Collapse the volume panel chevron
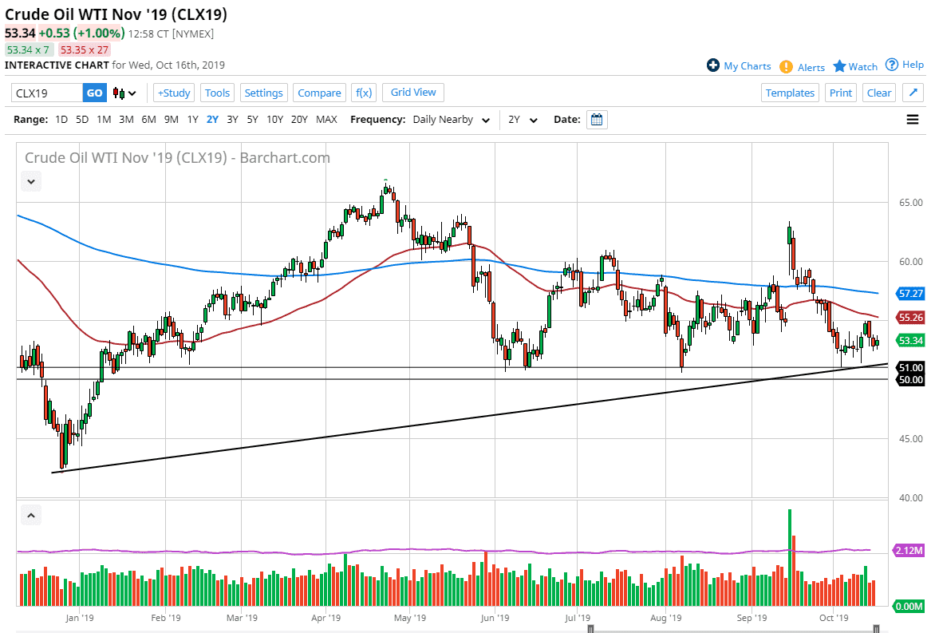 pyautogui.click(x=30, y=515)
